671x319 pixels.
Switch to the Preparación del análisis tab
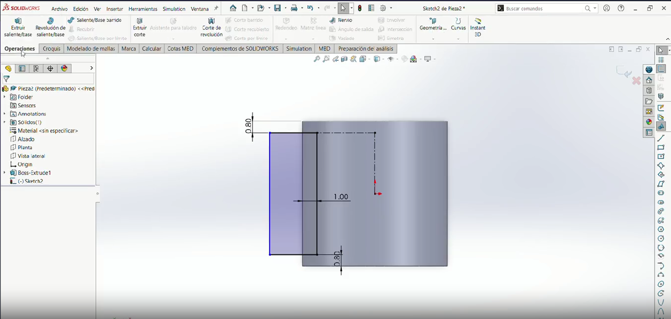point(366,49)
